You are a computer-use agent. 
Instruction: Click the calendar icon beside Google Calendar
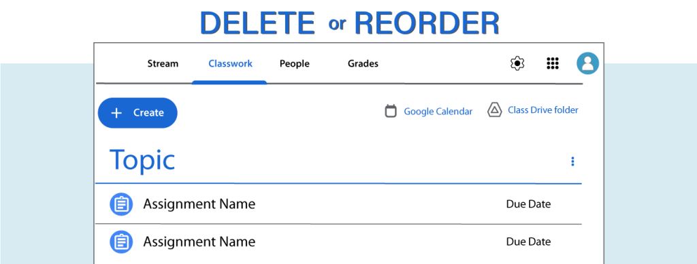390,111
